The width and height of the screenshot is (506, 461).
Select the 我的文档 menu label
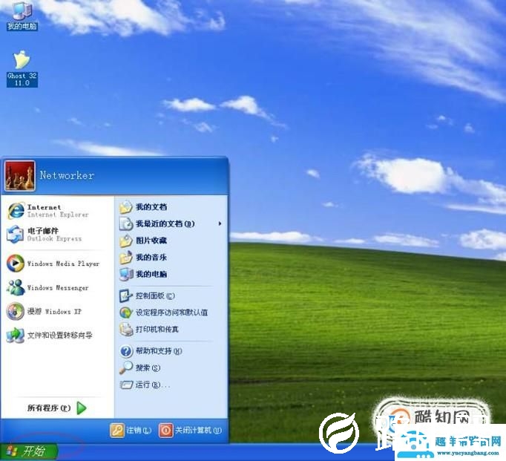(151, 207)
